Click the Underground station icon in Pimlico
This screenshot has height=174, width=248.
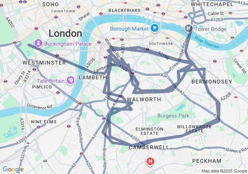pos(58,92)
